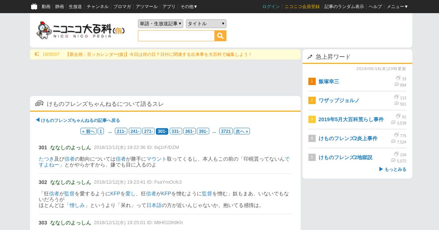Click ▶ もっとみる link
This screenshot has width=439, height=230.
[393, 169]
